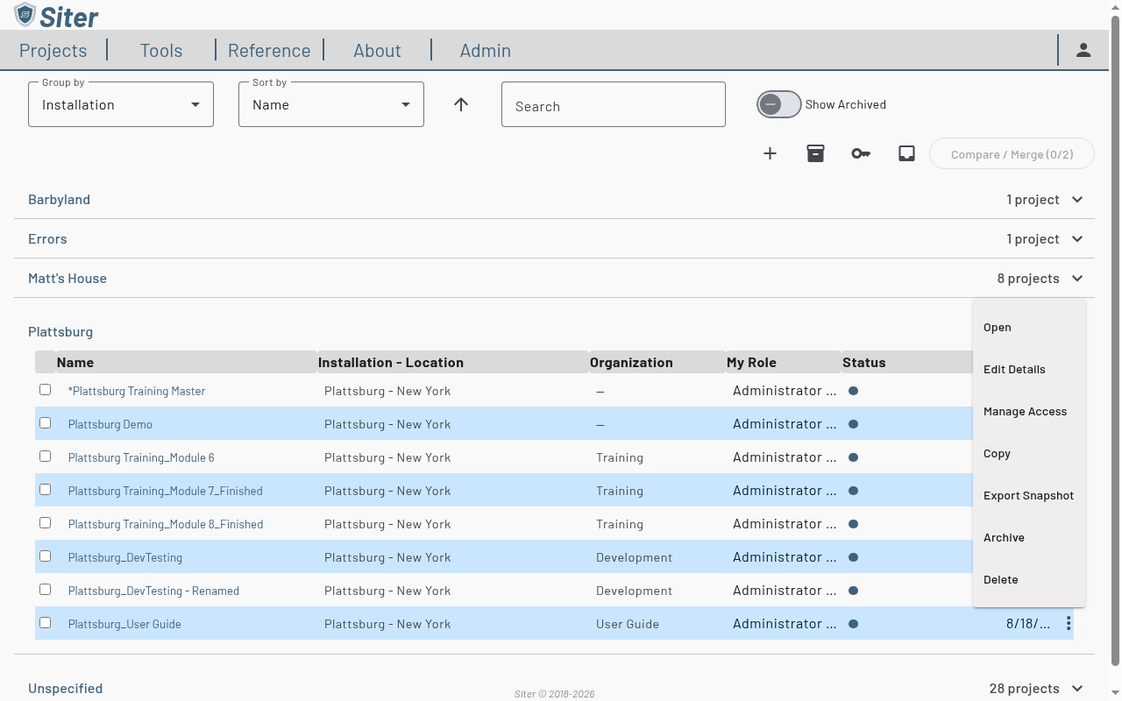Expand the Errors group chevron
1122x701 pixels.
[x=1077, y=238]
